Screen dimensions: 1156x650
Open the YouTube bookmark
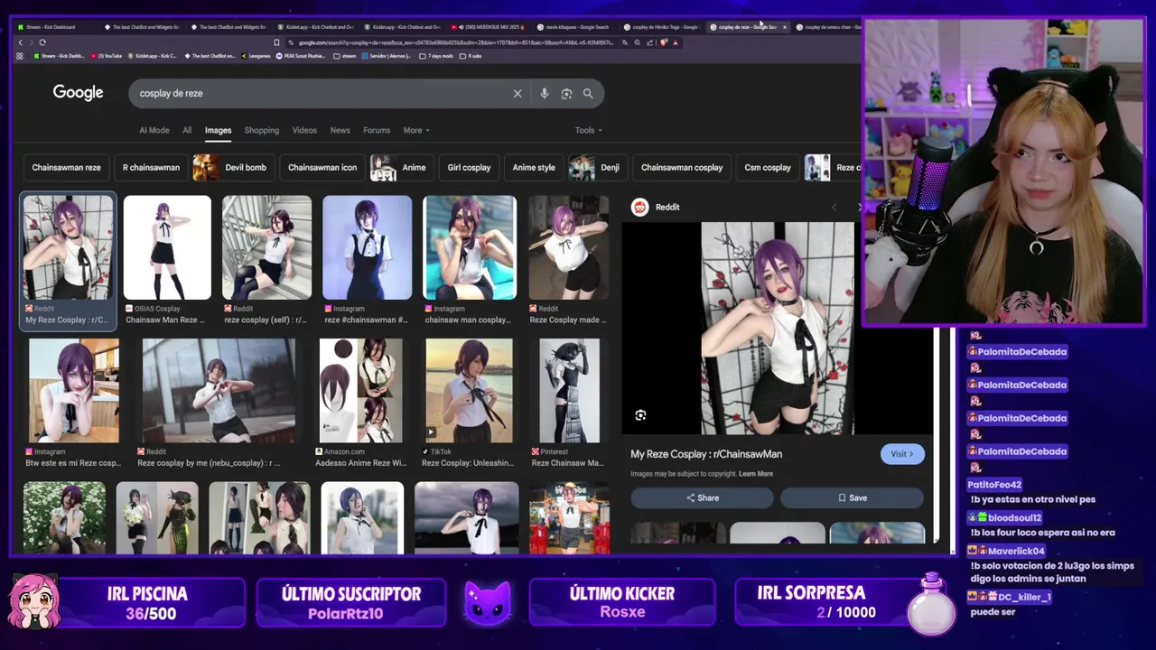tap(107, 56)
